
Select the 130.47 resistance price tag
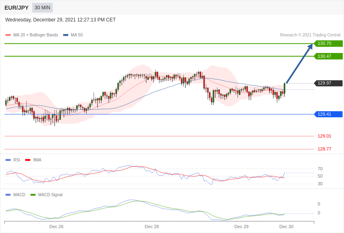pyautogui.click(x=329, y=56)
